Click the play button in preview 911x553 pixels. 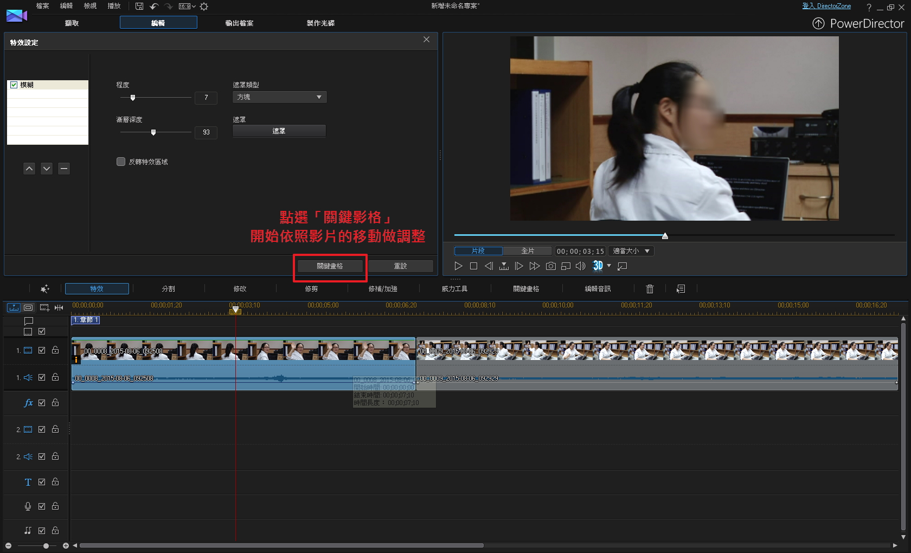click(458, 266)
